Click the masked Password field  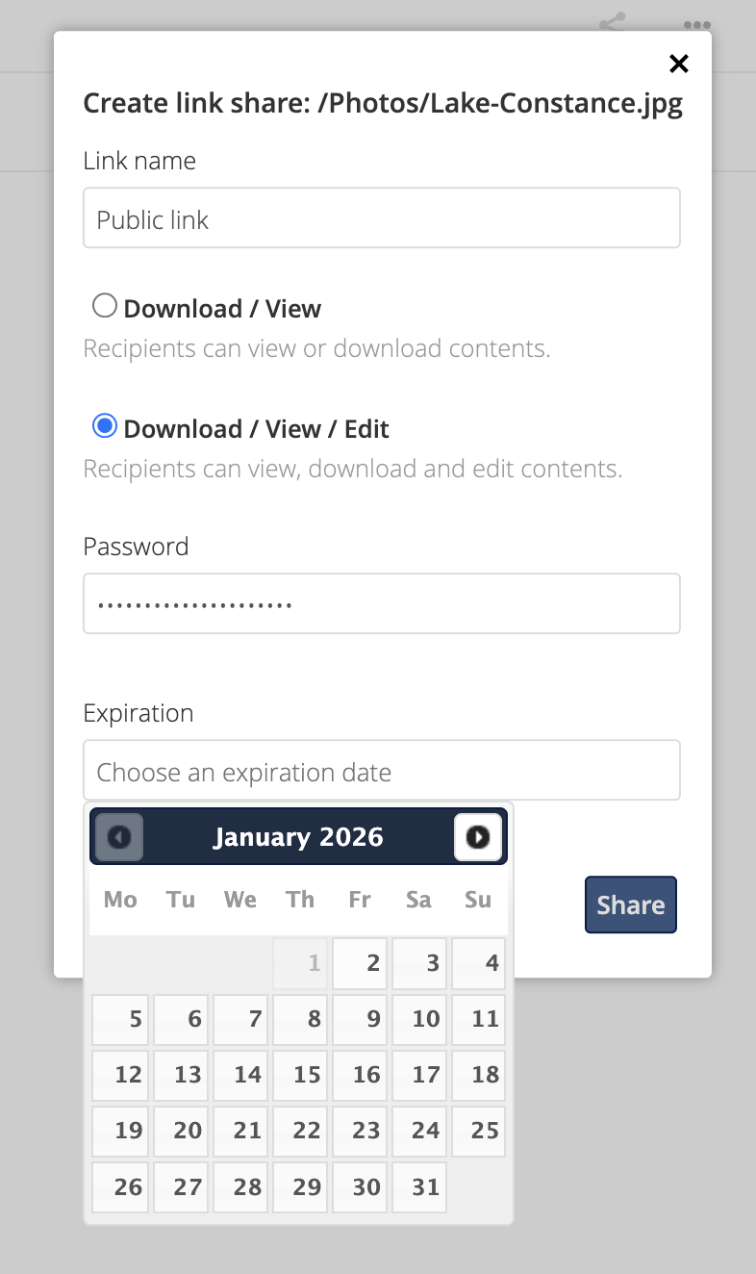click(x=382, y=603)
